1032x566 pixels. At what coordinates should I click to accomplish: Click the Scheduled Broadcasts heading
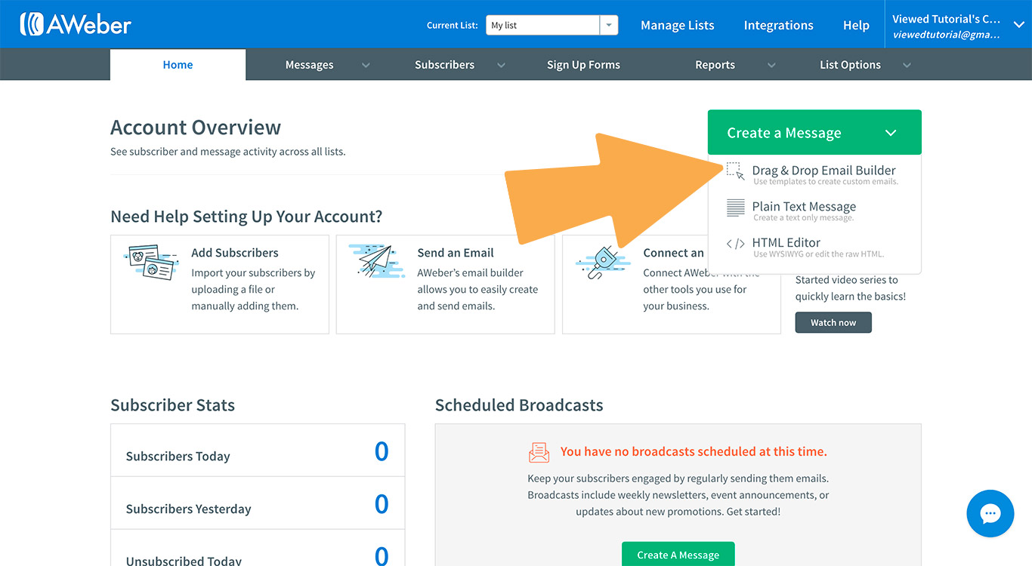pyautogui.click(x=519, y=405)
